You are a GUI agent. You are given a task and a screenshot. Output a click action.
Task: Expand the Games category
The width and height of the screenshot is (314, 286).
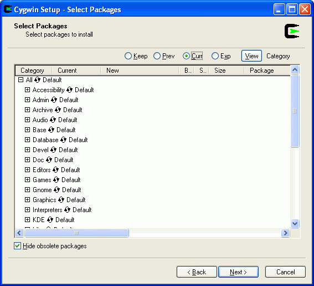27,180
